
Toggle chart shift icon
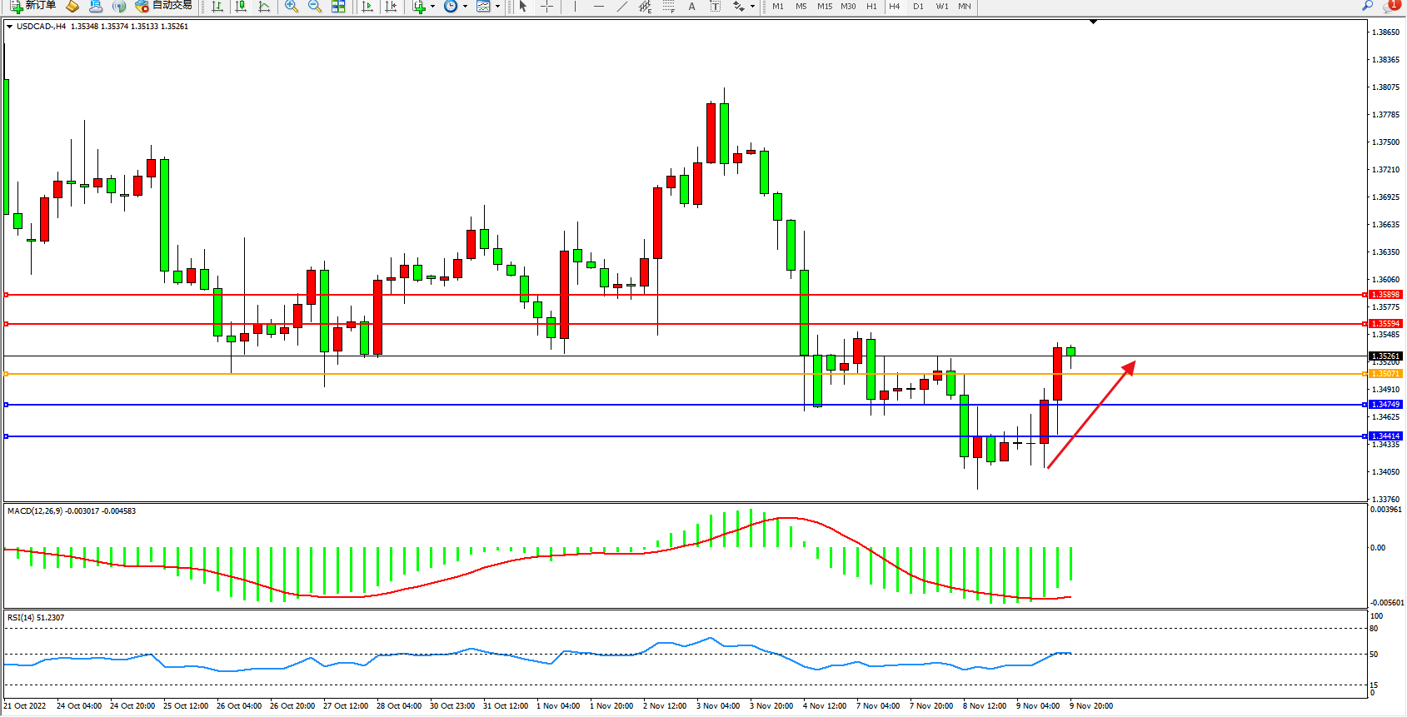point(391,7)
